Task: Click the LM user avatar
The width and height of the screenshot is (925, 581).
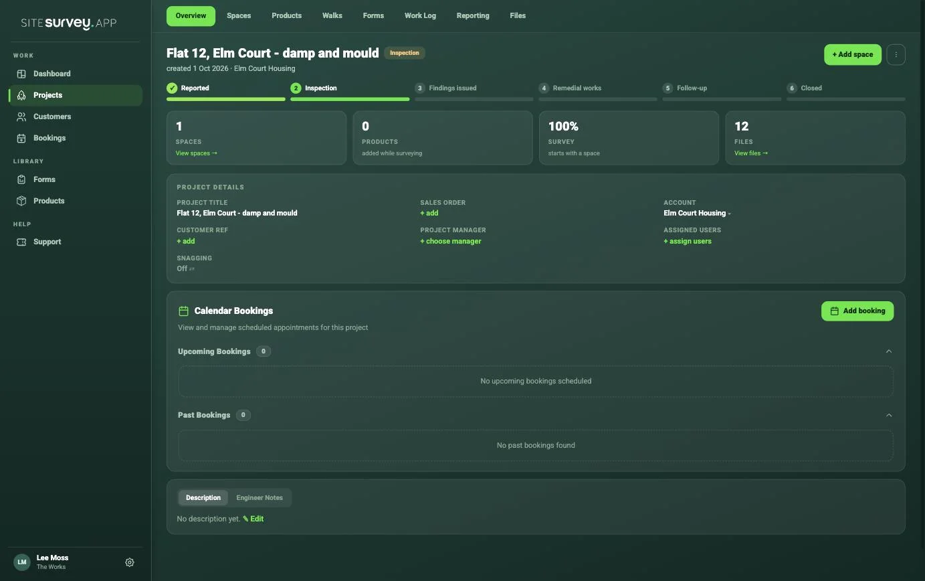Action: point(21,562)
